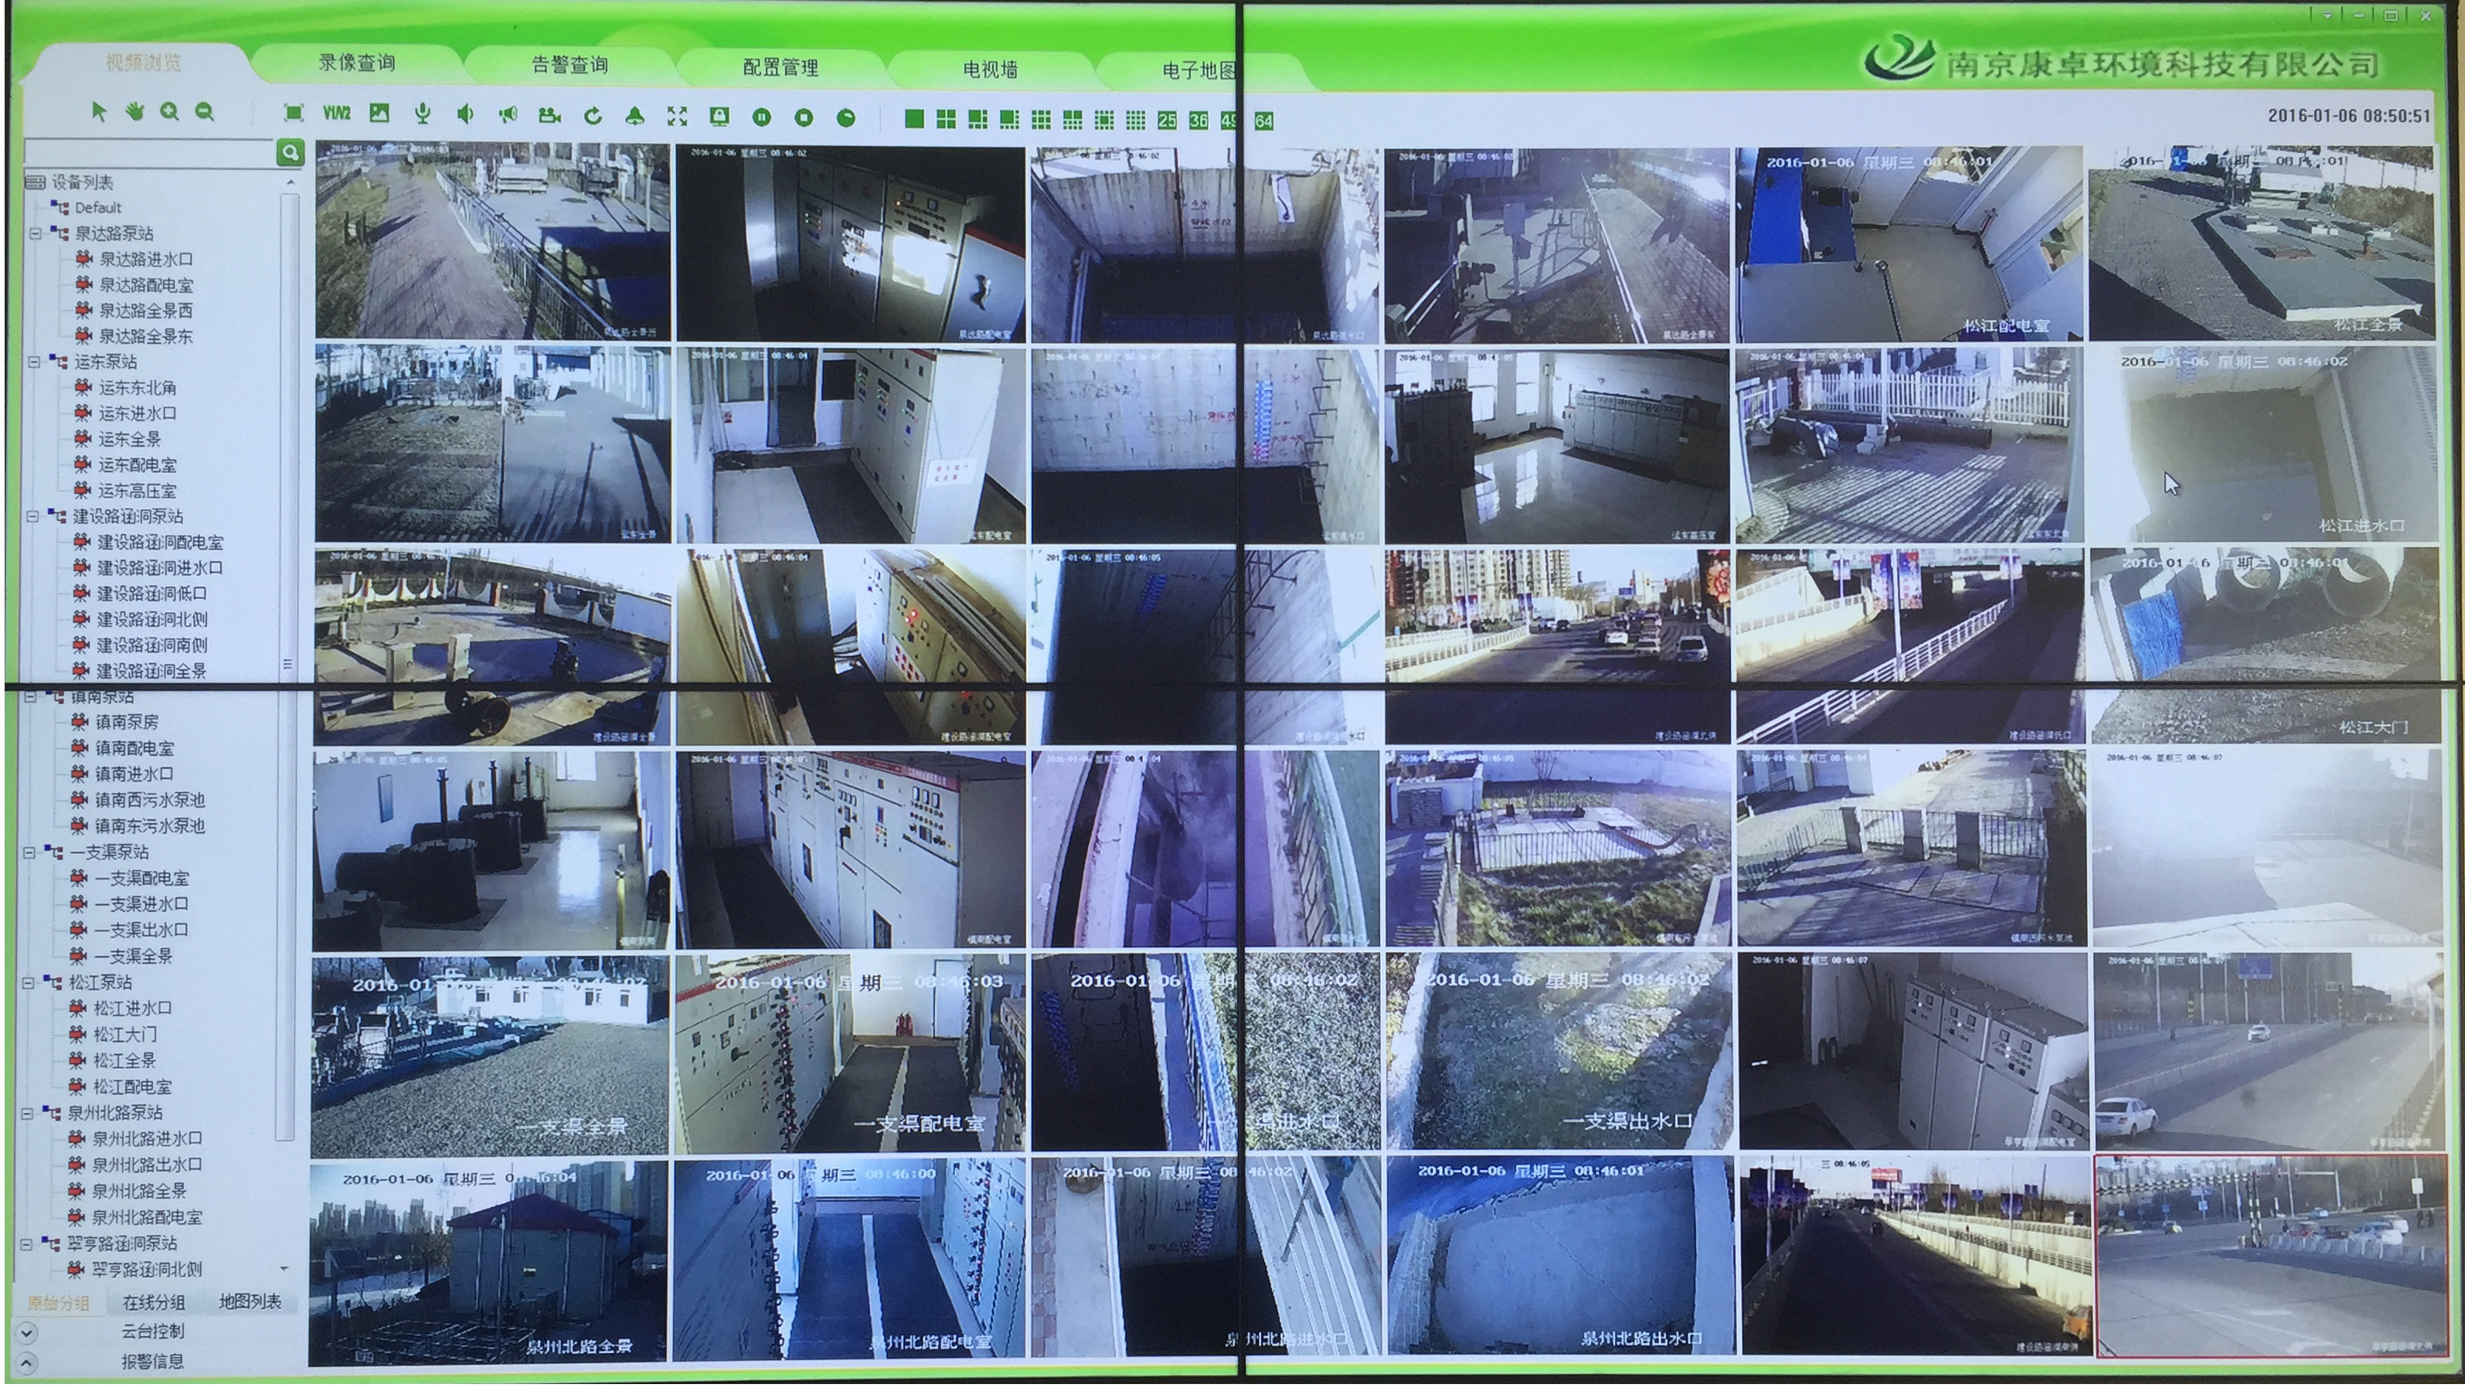Select the 64-view layout button
The height and width of the screenshot is (1391, 2465).
(1263, 121)
